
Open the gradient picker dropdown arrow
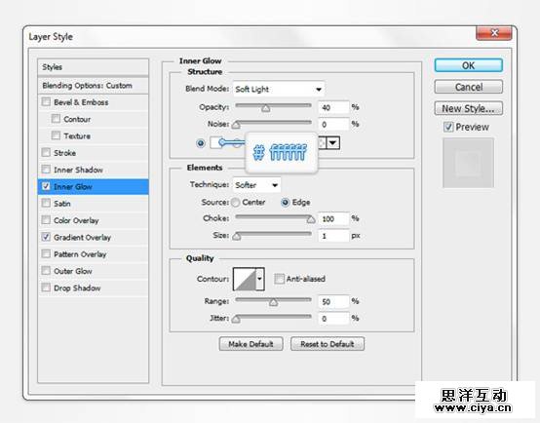[333, 142]
